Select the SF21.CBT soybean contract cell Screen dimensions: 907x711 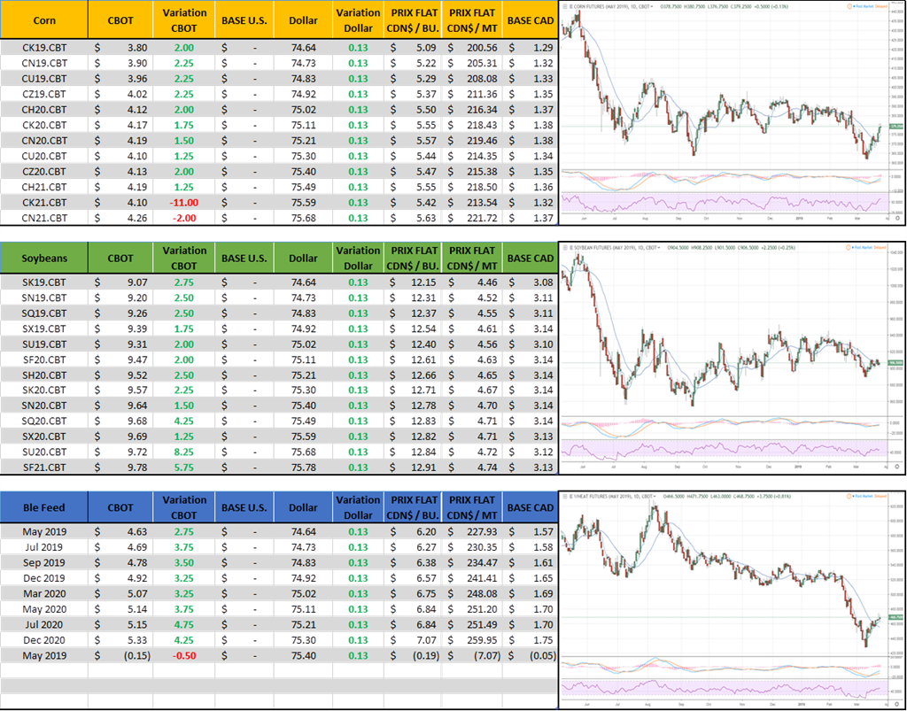43,468
